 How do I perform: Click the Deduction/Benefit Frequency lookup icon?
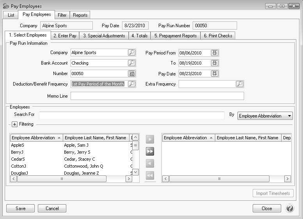coord(132,84)
